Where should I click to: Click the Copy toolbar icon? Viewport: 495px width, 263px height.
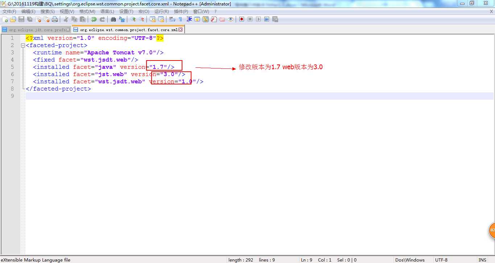coord(74,19)
